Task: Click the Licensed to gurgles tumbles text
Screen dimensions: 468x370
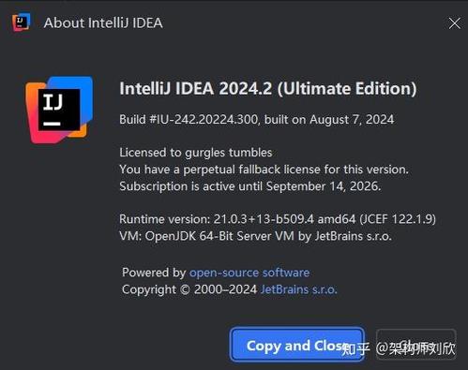Action: click(x=196, y=153)
